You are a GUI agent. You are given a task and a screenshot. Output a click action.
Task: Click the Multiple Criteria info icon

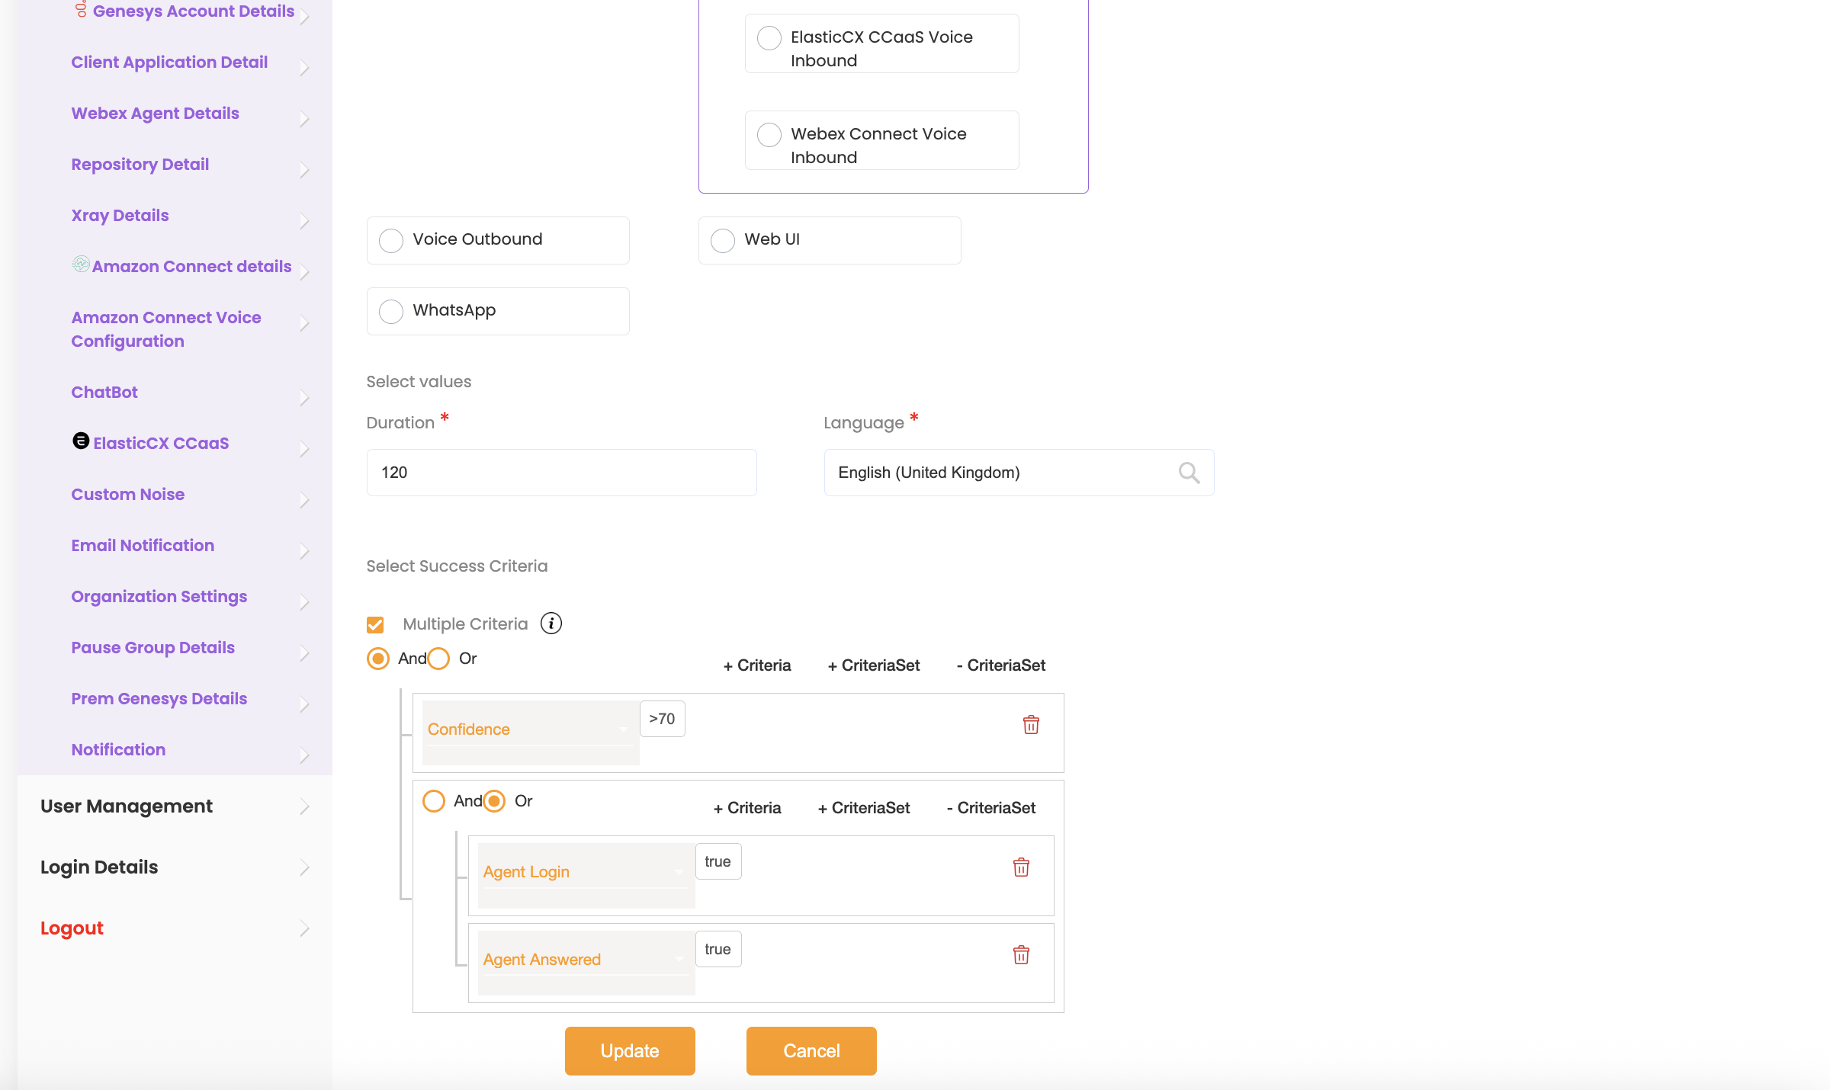pos(551,624)
